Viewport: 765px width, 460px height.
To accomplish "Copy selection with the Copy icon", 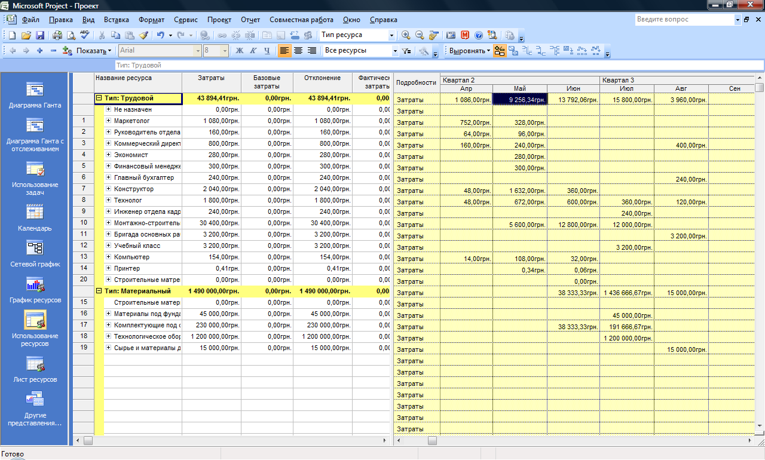I will [x=116, y=35].
